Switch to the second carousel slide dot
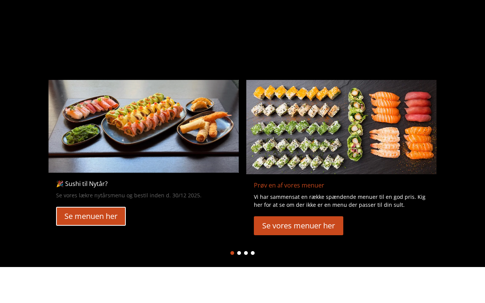The width and height of the screenshot is (485, 303). click(239, 253)
